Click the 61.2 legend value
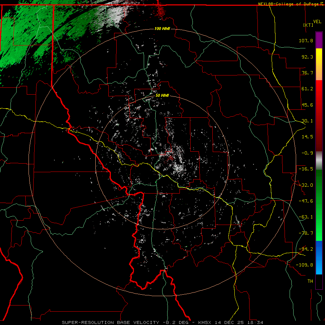This screenshot has height=325, width=325. point(307,89)
